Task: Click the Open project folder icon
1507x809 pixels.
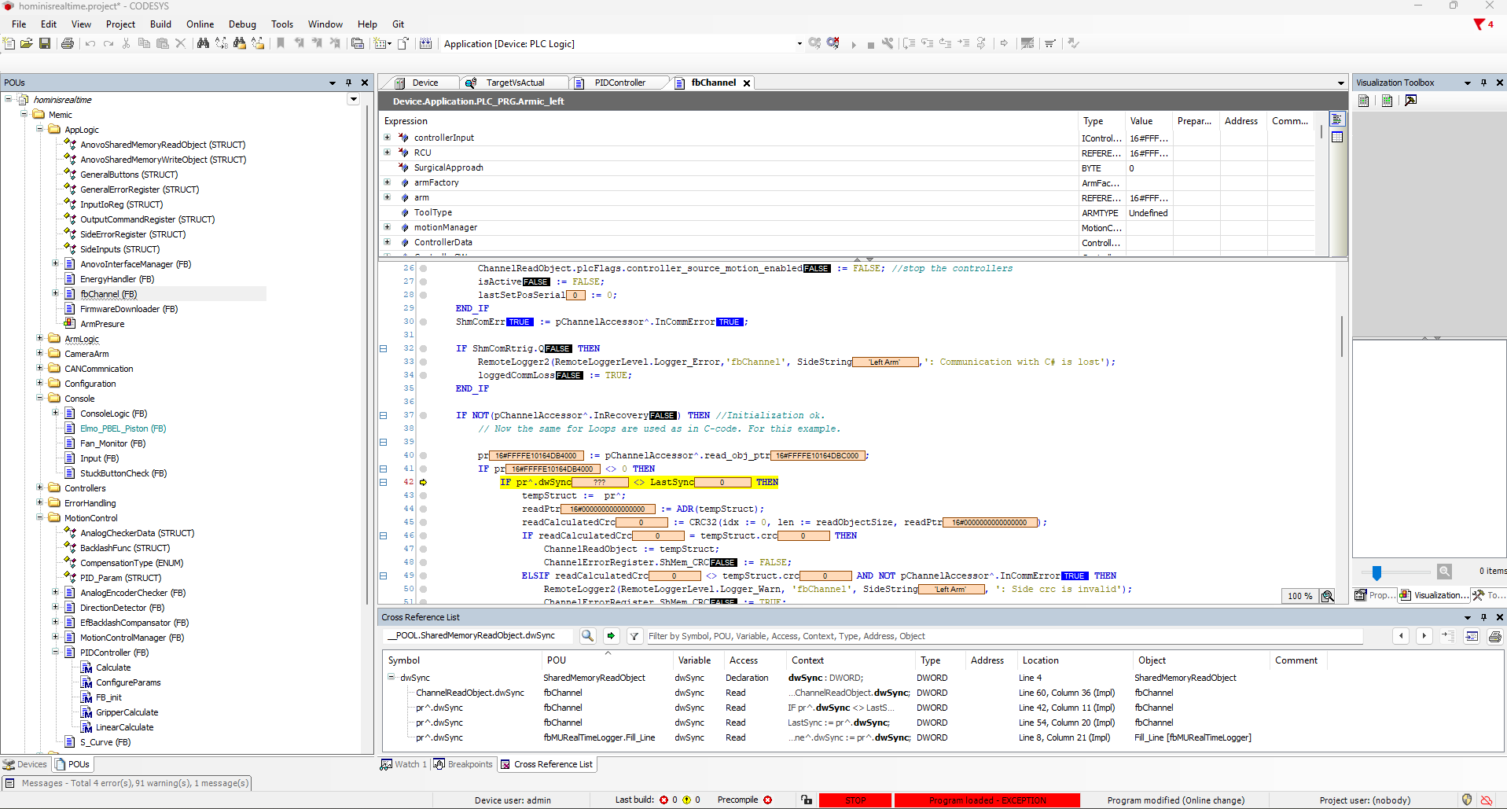Action: pyautogui.click(x=27, y=44)
